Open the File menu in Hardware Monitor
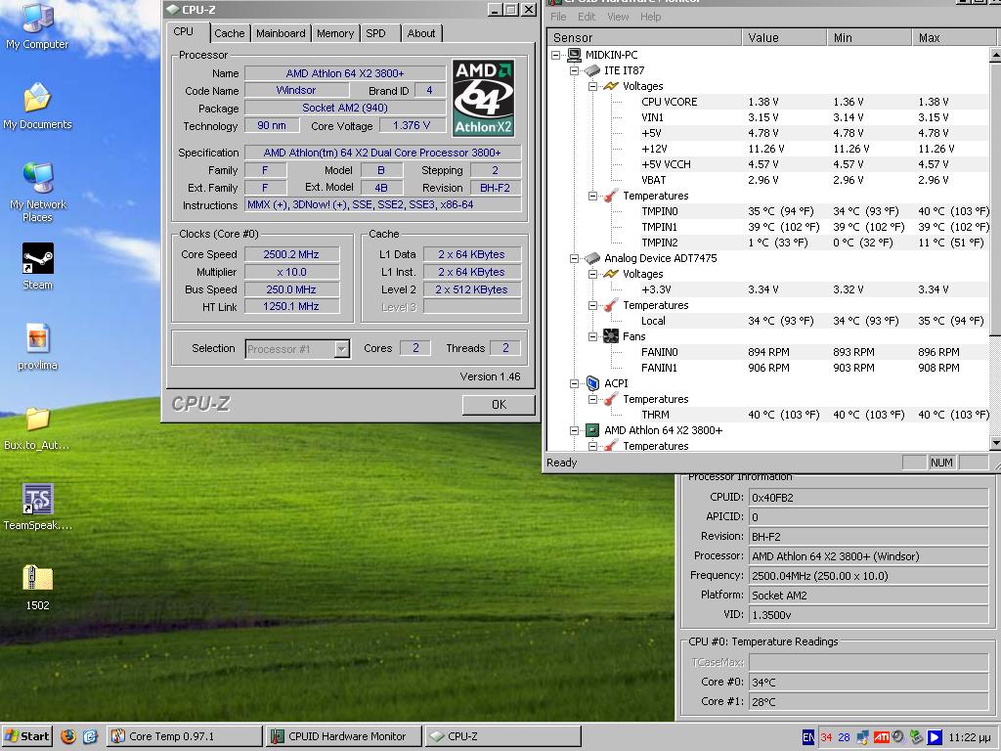This screenshot has width=1001, height=751. (558, 17)
